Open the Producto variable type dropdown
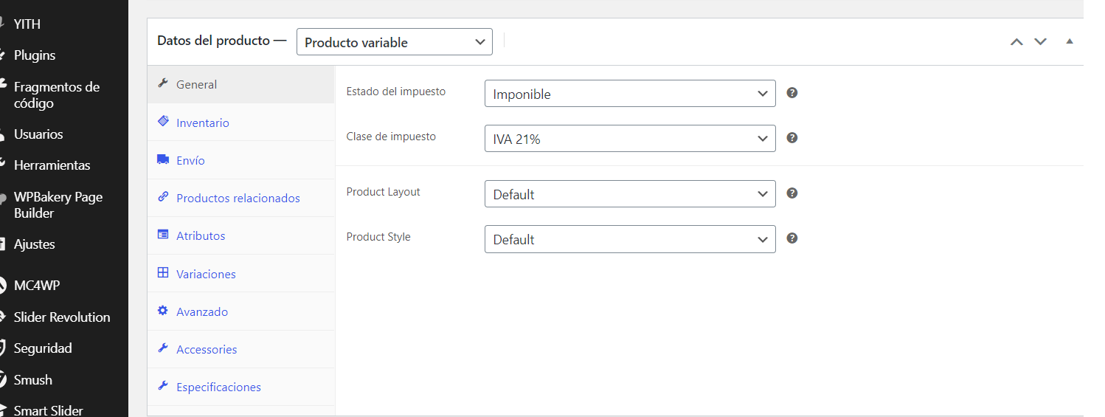 pyautogui.click(x=395, y=42)
